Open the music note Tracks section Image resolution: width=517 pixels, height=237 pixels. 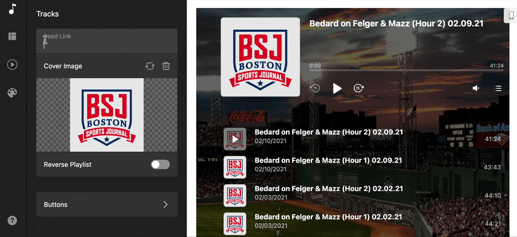click(12, 9)
